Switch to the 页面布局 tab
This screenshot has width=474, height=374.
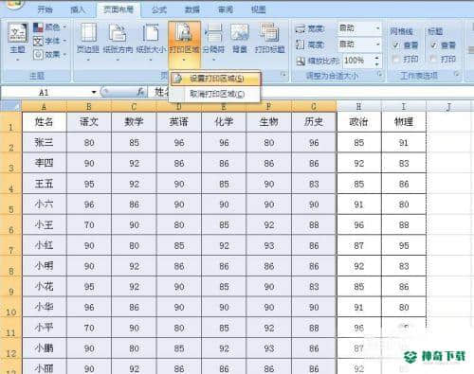click(118, 9)
